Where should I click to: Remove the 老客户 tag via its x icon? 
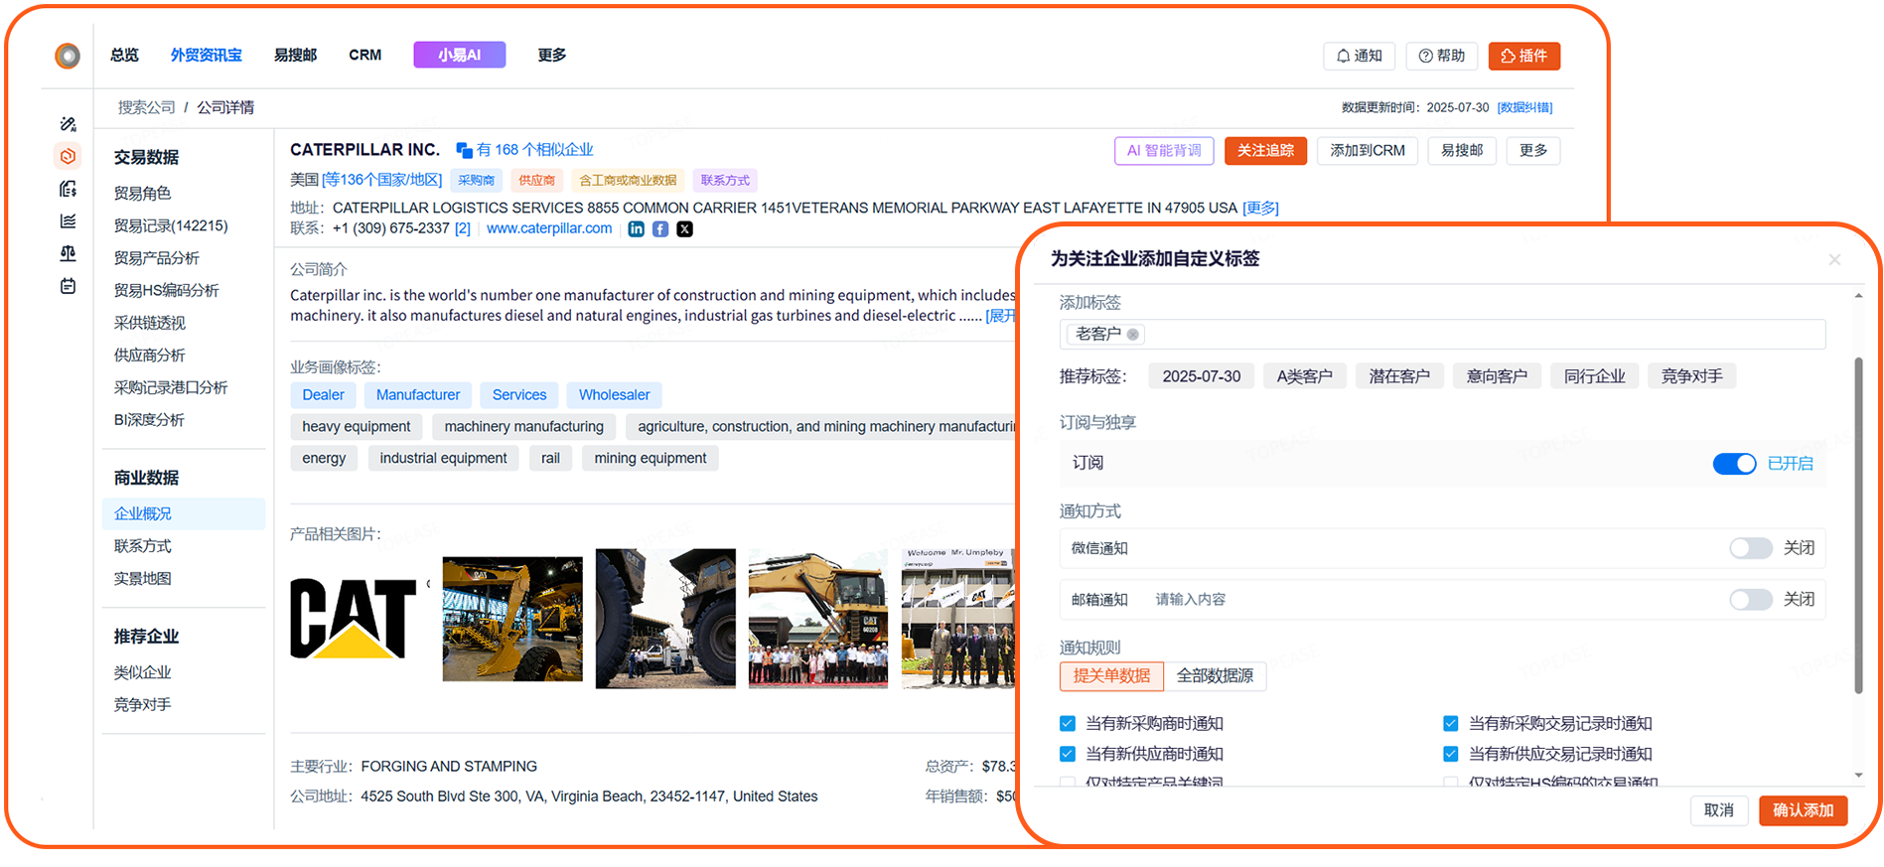[x=1132, y=335]
